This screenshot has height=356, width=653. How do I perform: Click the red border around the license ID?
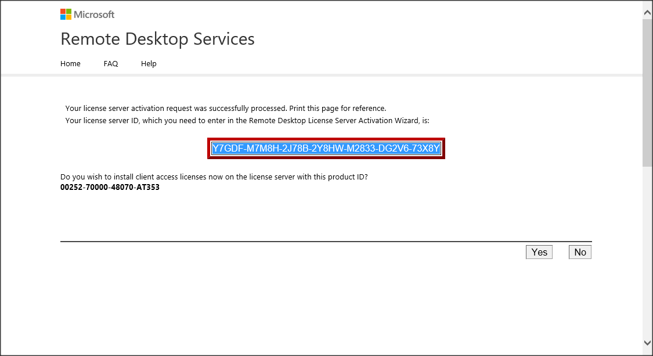(x=326, y=139)
